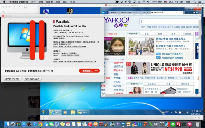The width and height of the screenshot is (205, 128).
Task: Open GarageBand guitar icon in Dock
Action: [x=106, y=124]
